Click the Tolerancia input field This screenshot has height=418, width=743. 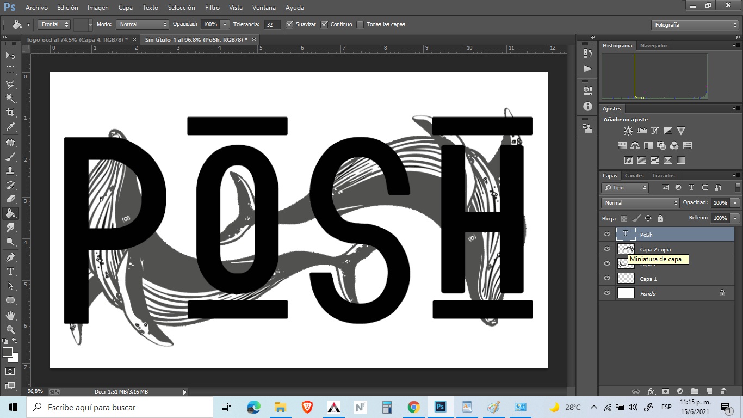point(272,24)
